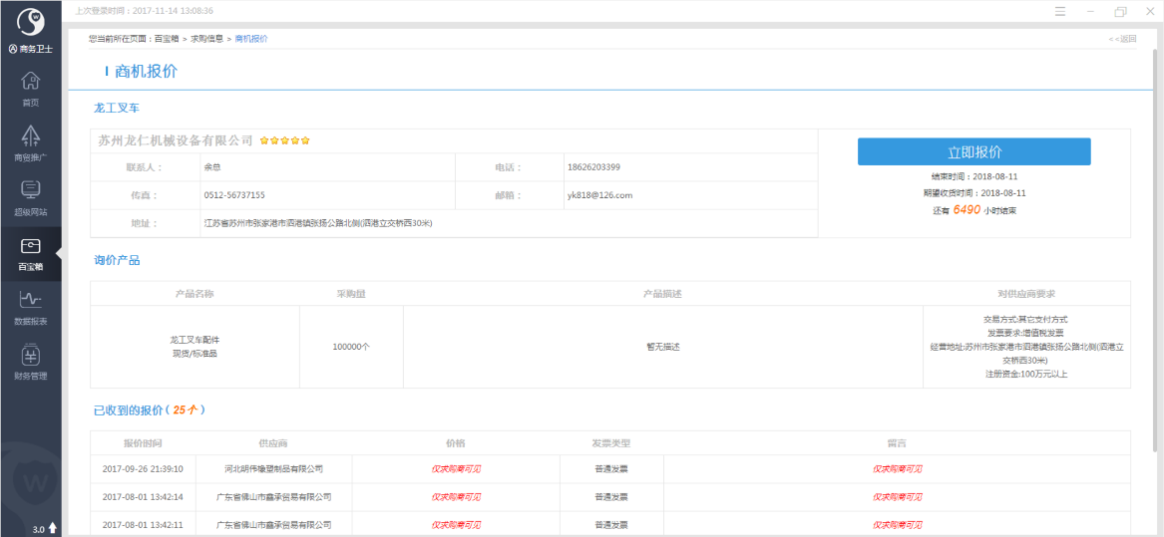Click the 商务卫士 logo icon
The height and width of the screenshot is (537, 1164).
coord(31,22)
